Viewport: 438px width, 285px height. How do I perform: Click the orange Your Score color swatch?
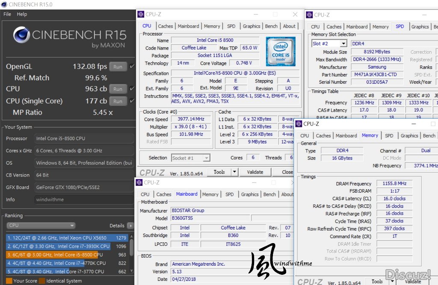pyautogui.click(x=9, y=281)
